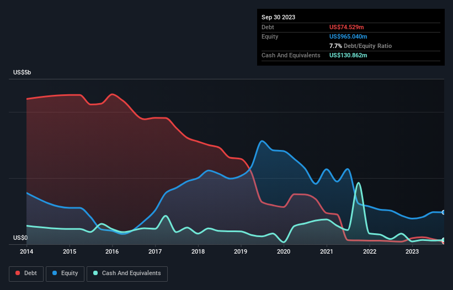
Task: Click tooltip Cash And Equivalents row label
Action: click(x=291, y=55)
